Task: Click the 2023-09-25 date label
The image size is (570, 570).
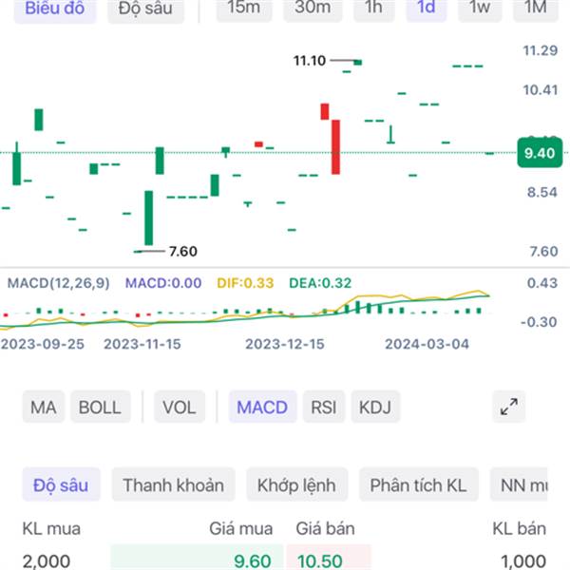Action: (43, 344)
